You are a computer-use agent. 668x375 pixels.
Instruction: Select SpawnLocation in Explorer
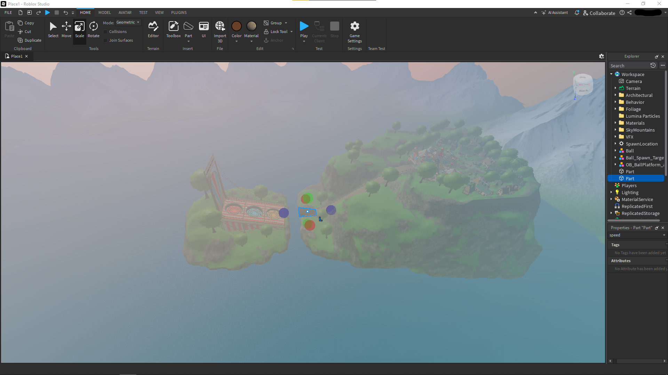(x=642, y=144)
